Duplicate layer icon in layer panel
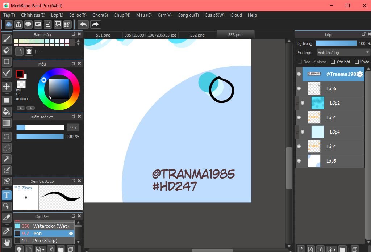This screenshot has width=371, height=252. pyautogui.click(x=354, y=249)
